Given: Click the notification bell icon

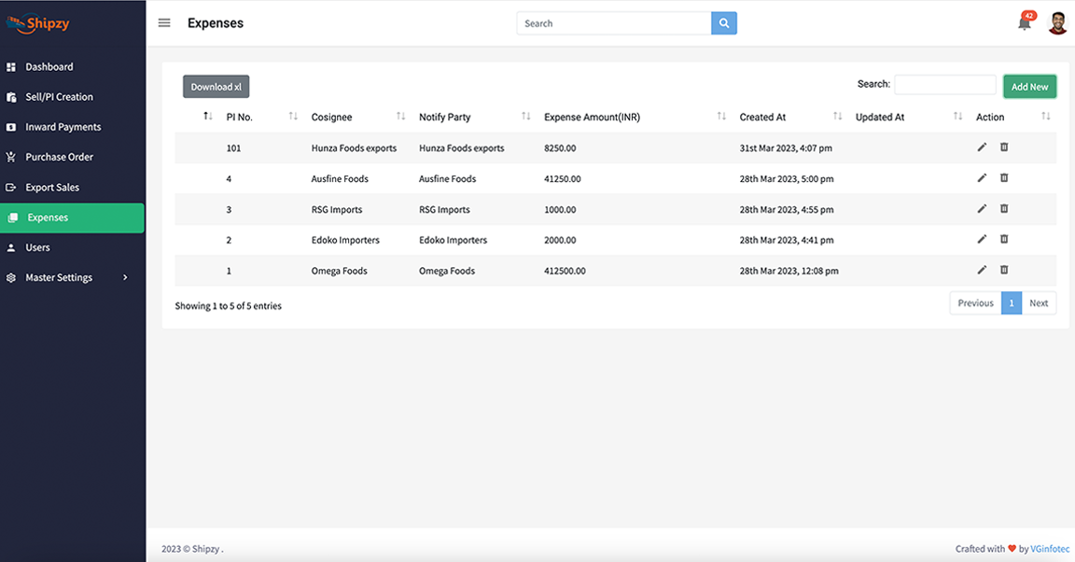Looking at the screenshot, I should click(x=1023, y=22).
